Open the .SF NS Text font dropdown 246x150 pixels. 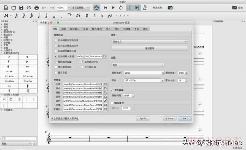tap(143, 80)
